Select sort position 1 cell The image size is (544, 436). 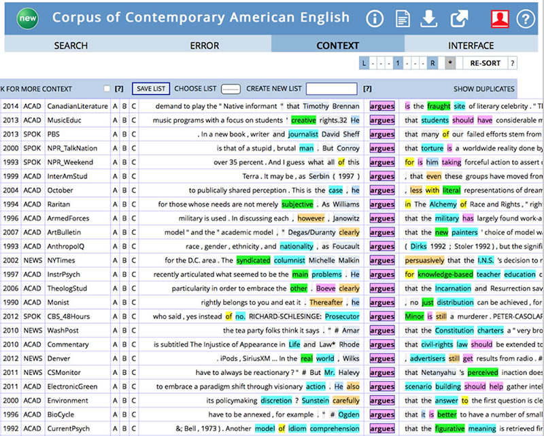tap(398, 63)
